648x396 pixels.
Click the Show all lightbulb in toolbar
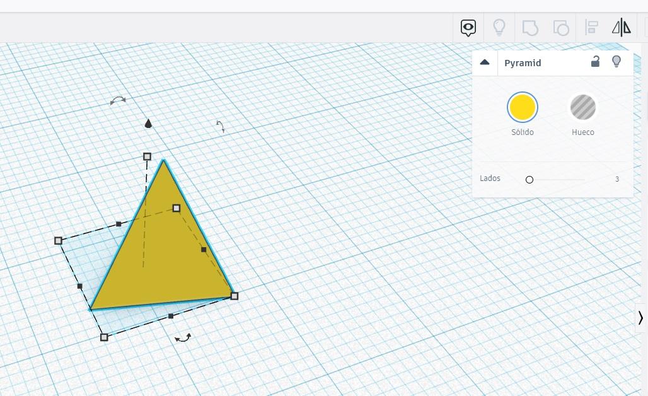tap(499, 28)
